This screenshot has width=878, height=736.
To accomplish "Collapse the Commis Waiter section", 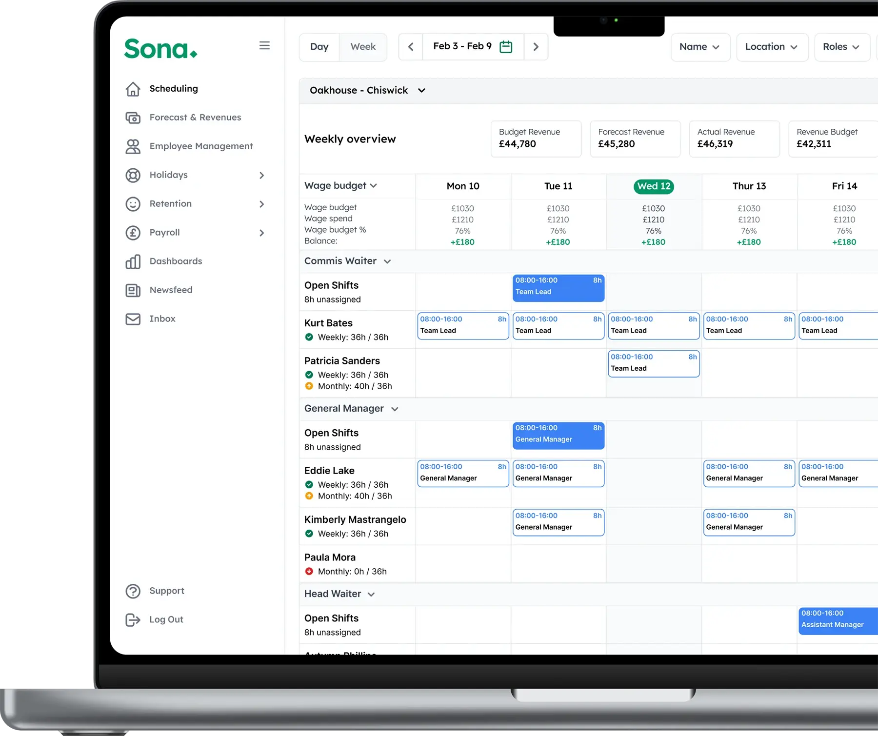I will click(x=387, y=261).
